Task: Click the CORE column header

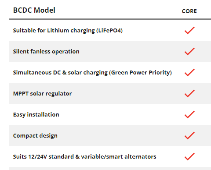Action: (189, 11)
